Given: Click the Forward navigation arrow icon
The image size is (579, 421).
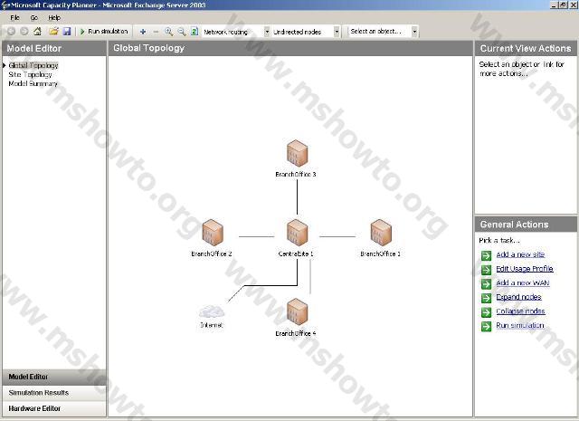Looking at the screenshot, I should click(24, 32).
